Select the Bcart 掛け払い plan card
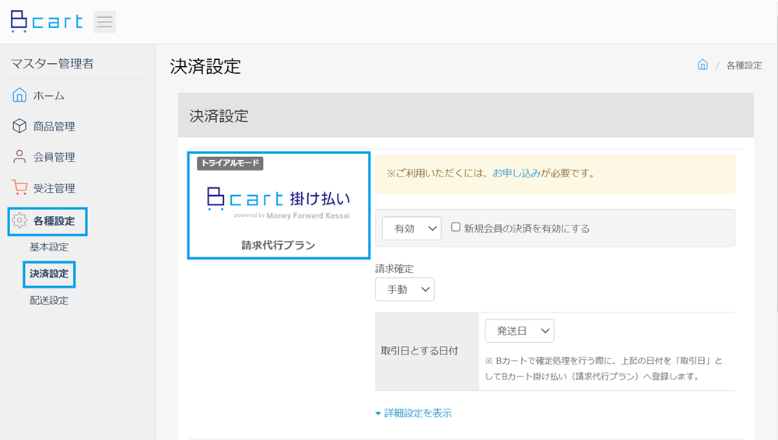Screen dimensions: 778x440 [279, 205]
